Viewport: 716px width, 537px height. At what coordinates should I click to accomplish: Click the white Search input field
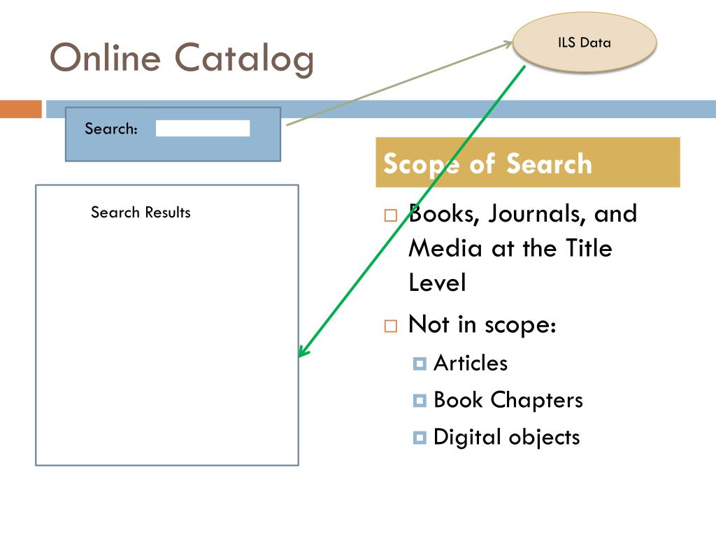(x=203, y=129)
